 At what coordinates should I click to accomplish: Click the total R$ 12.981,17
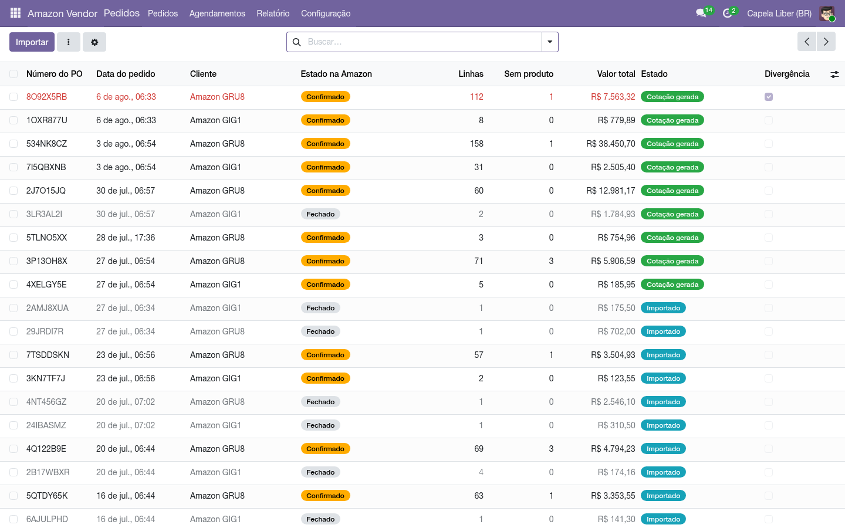(611, 191)
